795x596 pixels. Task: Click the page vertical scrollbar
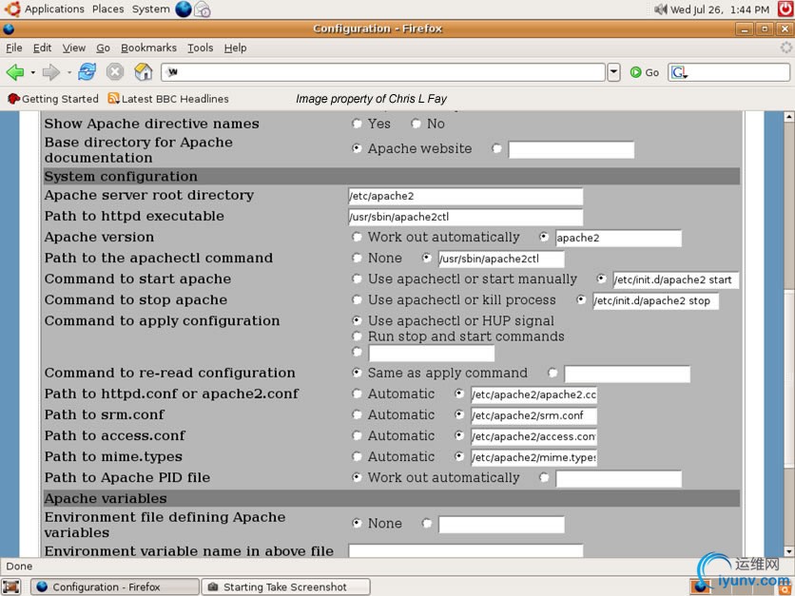(787, 333)
